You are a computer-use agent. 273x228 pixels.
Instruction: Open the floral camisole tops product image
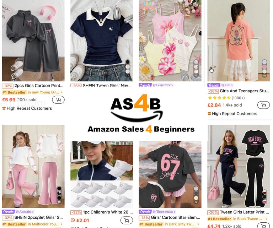[x=170, y=40]
